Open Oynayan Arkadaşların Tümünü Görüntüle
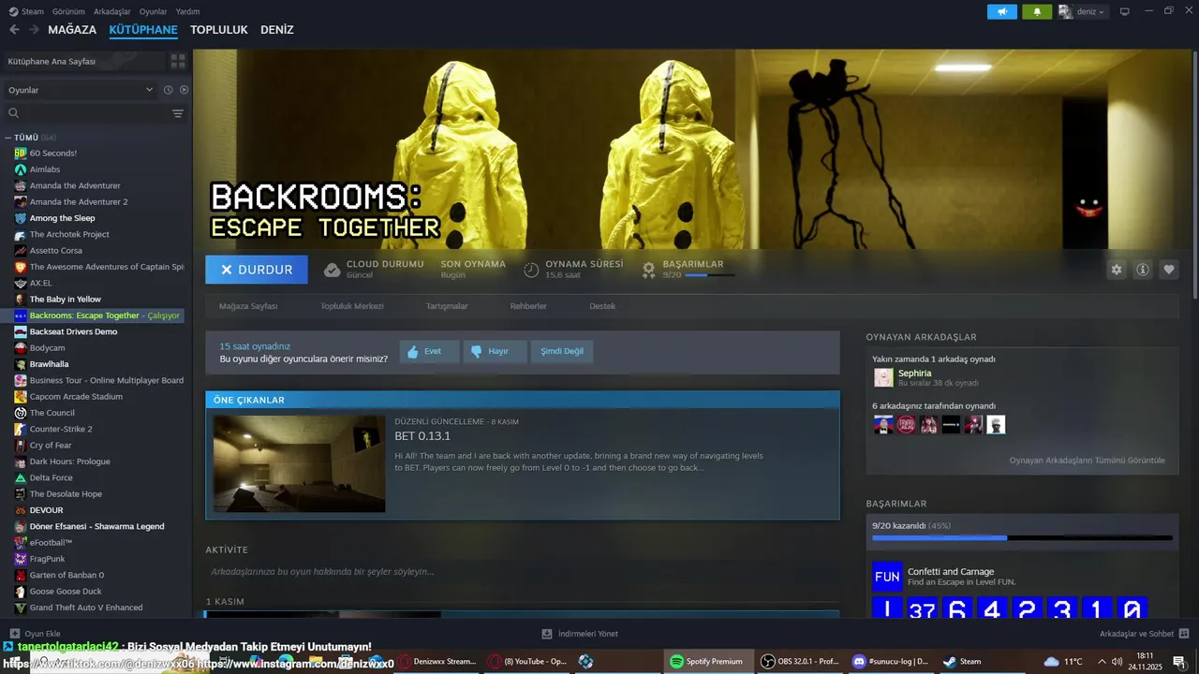This screenshot has width=1199, height=674. (1087, 461)
